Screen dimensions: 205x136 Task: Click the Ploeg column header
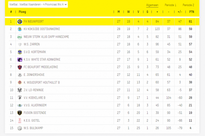22,12
